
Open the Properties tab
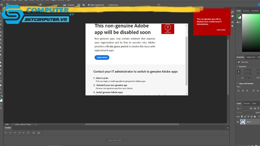[240, 57]
